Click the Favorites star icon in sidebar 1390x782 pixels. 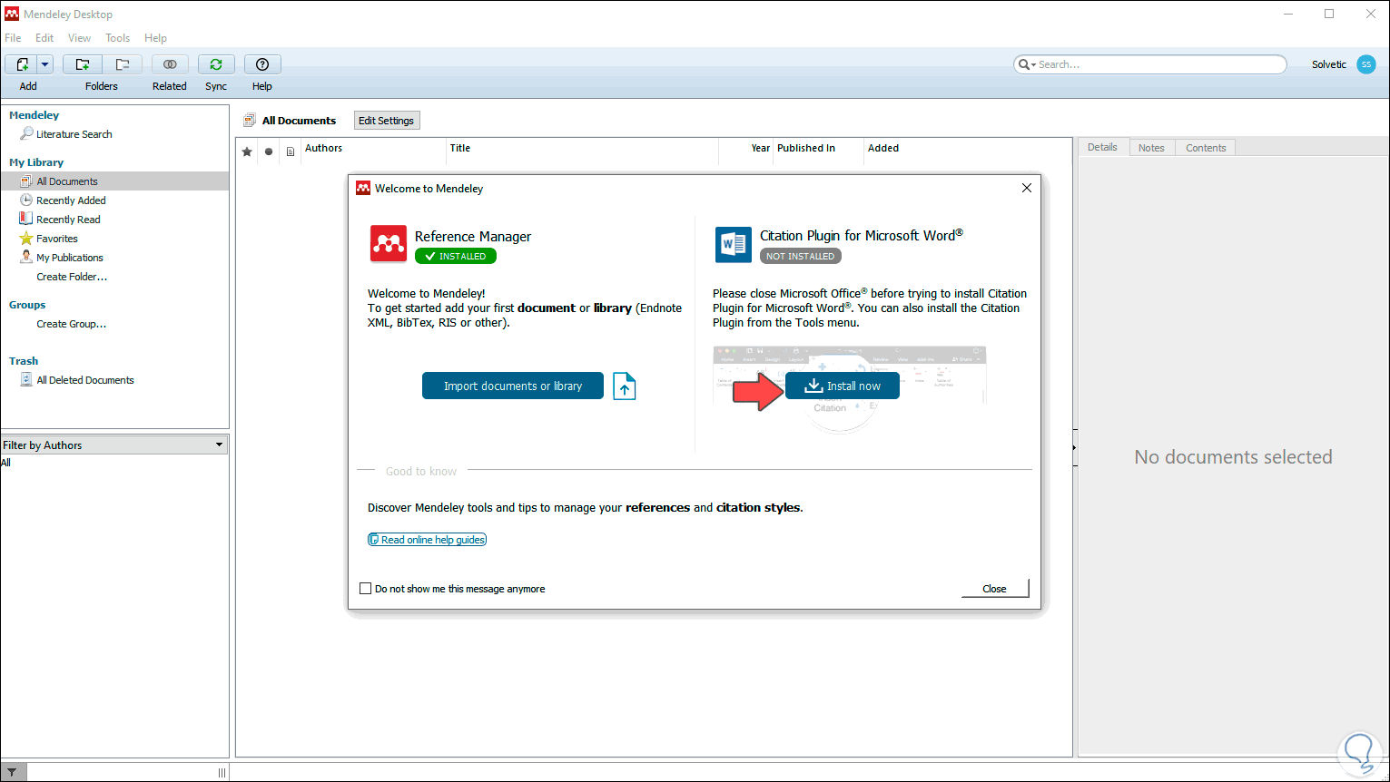(26, 239)
